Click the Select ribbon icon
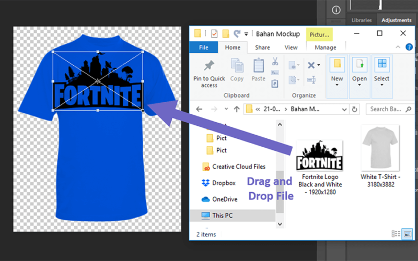 pos(382,63)
